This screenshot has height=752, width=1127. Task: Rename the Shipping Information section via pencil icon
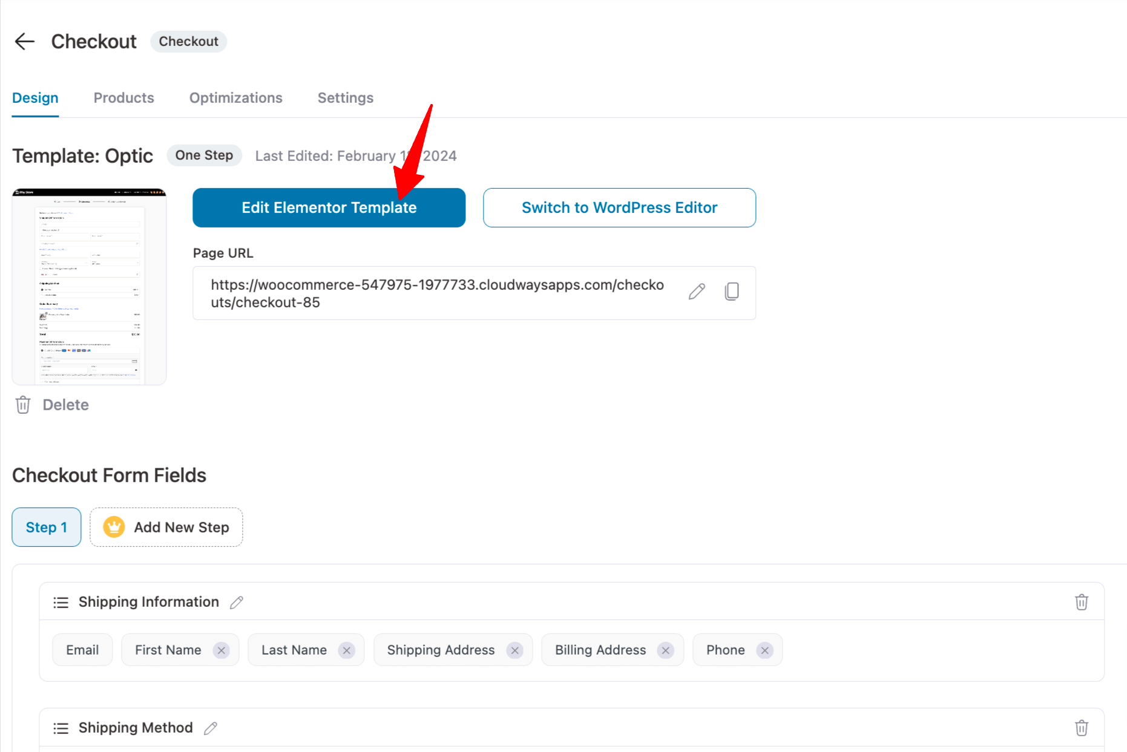[x=237, y=603]
